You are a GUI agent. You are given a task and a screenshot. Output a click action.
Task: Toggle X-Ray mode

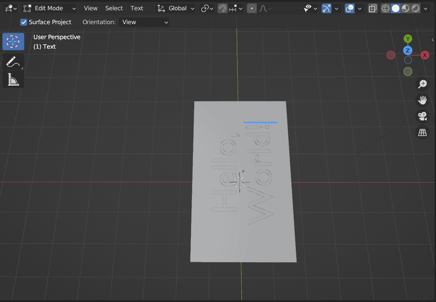pyautogui.click(x=373, y=8)
